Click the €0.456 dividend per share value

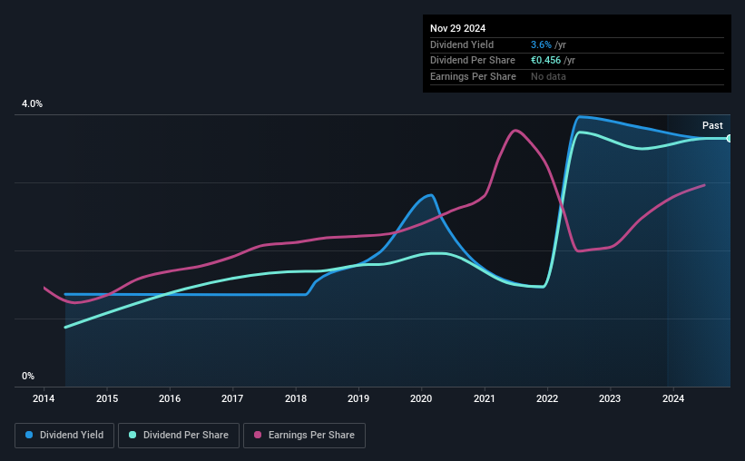click(x=545, y=61)
